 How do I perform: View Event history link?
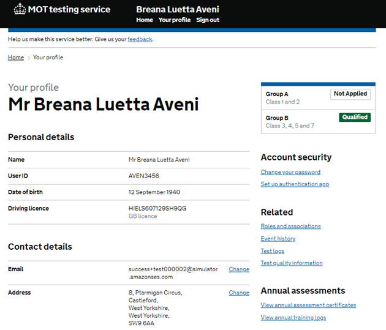(x=278, y=239)
